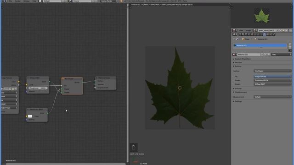Click Image Texture node image name field
This screenshot has width=294, height=165.
click(x=6, y=89)
